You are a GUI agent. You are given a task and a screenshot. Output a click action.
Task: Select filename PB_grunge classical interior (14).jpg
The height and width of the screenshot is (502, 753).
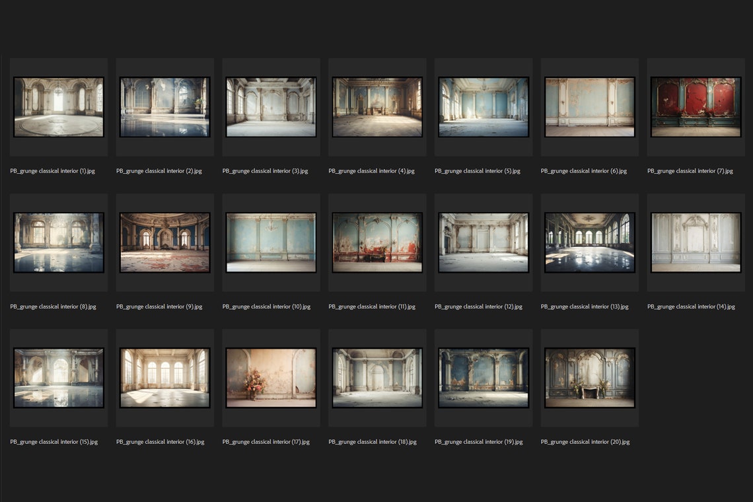coord(691,306)
